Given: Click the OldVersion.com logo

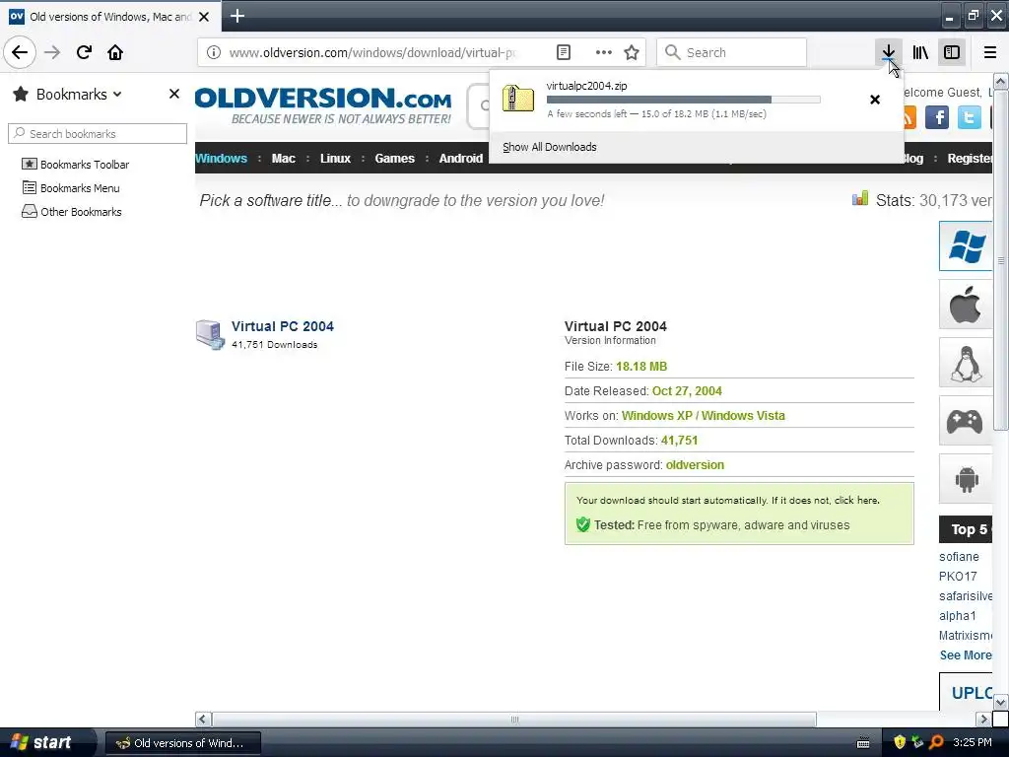Looking at the screenshot, I should point(323,106).
